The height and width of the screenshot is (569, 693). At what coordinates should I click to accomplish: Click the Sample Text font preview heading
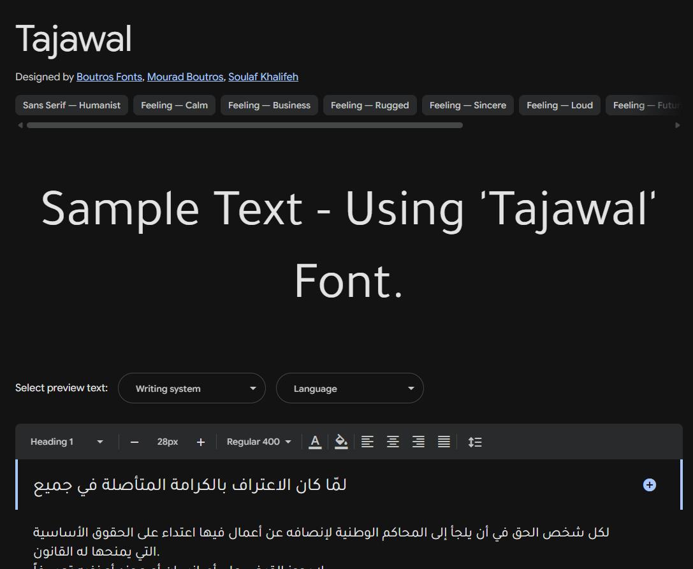(x=348, y=245)
